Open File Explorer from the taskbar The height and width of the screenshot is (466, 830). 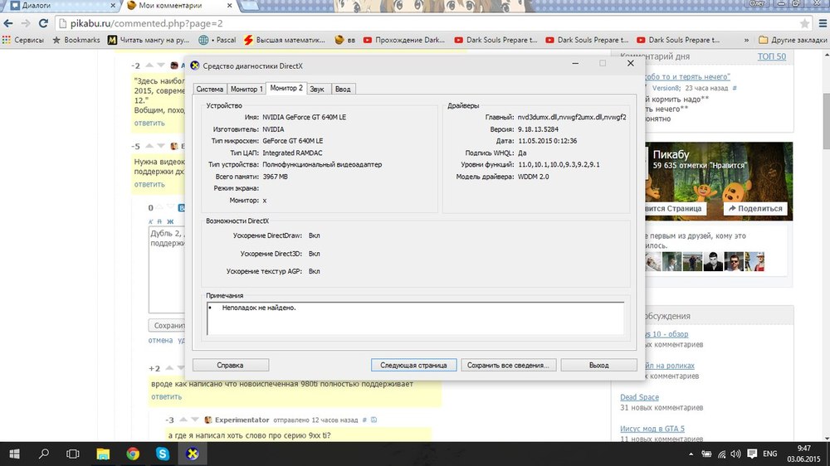coord(103,454)
